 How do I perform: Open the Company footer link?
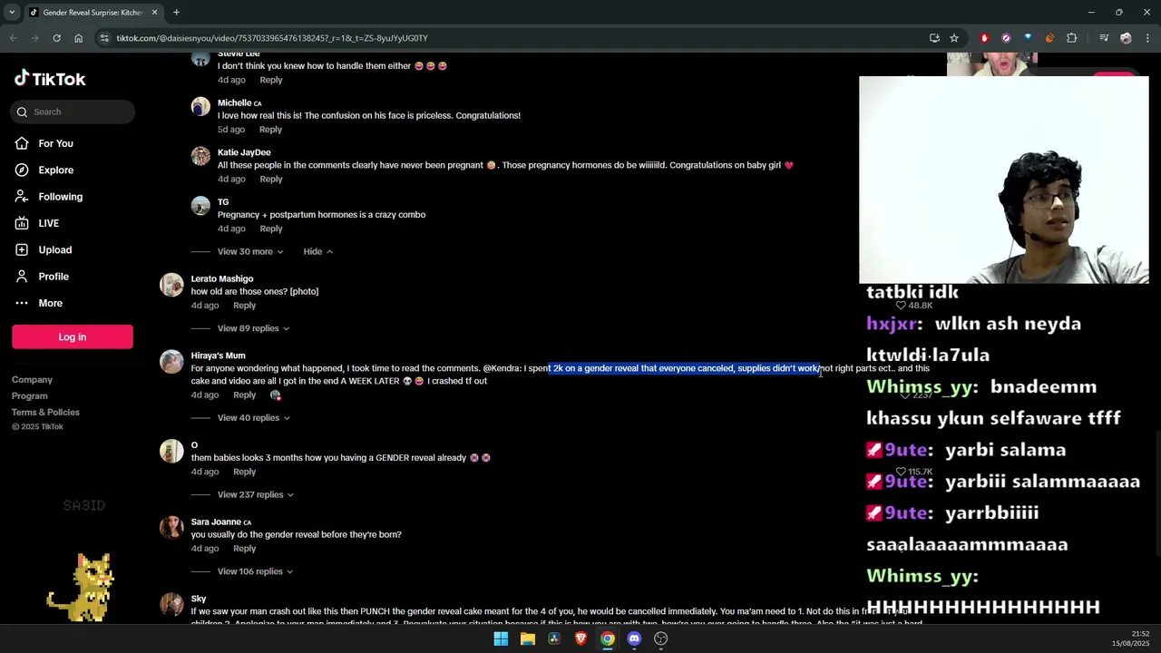click(x=32, y=380)
